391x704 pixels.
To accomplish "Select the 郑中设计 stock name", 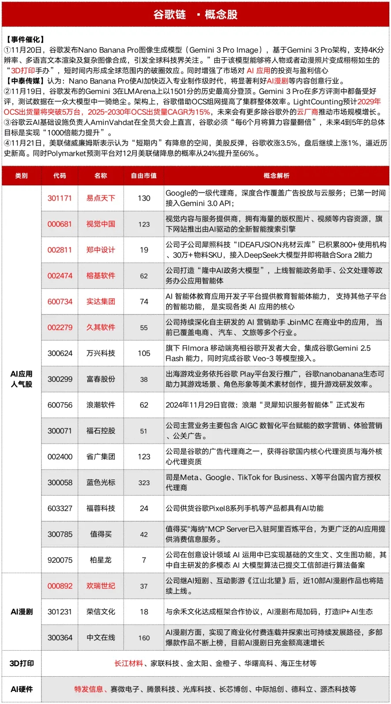I will pos(101,250).
